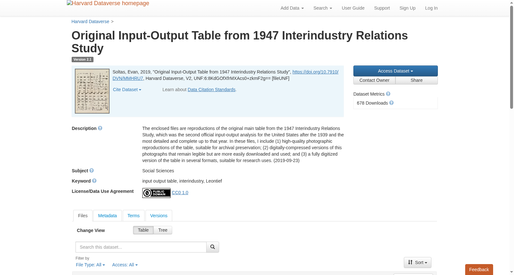Click the Version 2.1 badge

(83, 59)
